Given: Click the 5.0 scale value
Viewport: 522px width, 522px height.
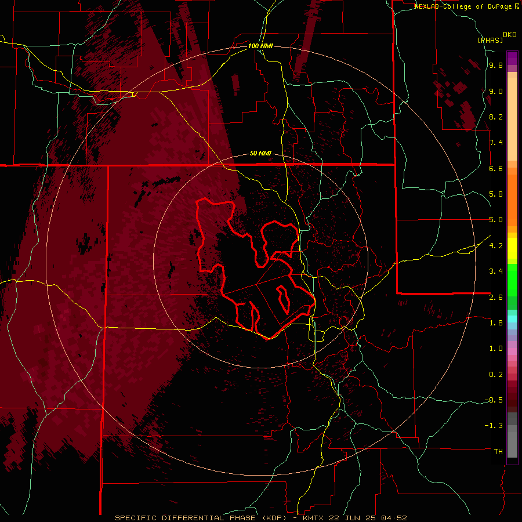Looking at the screenshot, I should pyautogui.click(x=496, y=220).
